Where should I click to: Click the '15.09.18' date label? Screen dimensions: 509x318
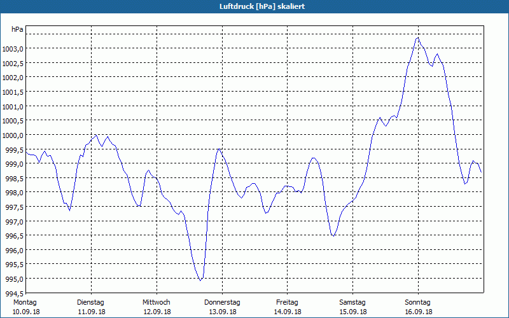point(353,312)
